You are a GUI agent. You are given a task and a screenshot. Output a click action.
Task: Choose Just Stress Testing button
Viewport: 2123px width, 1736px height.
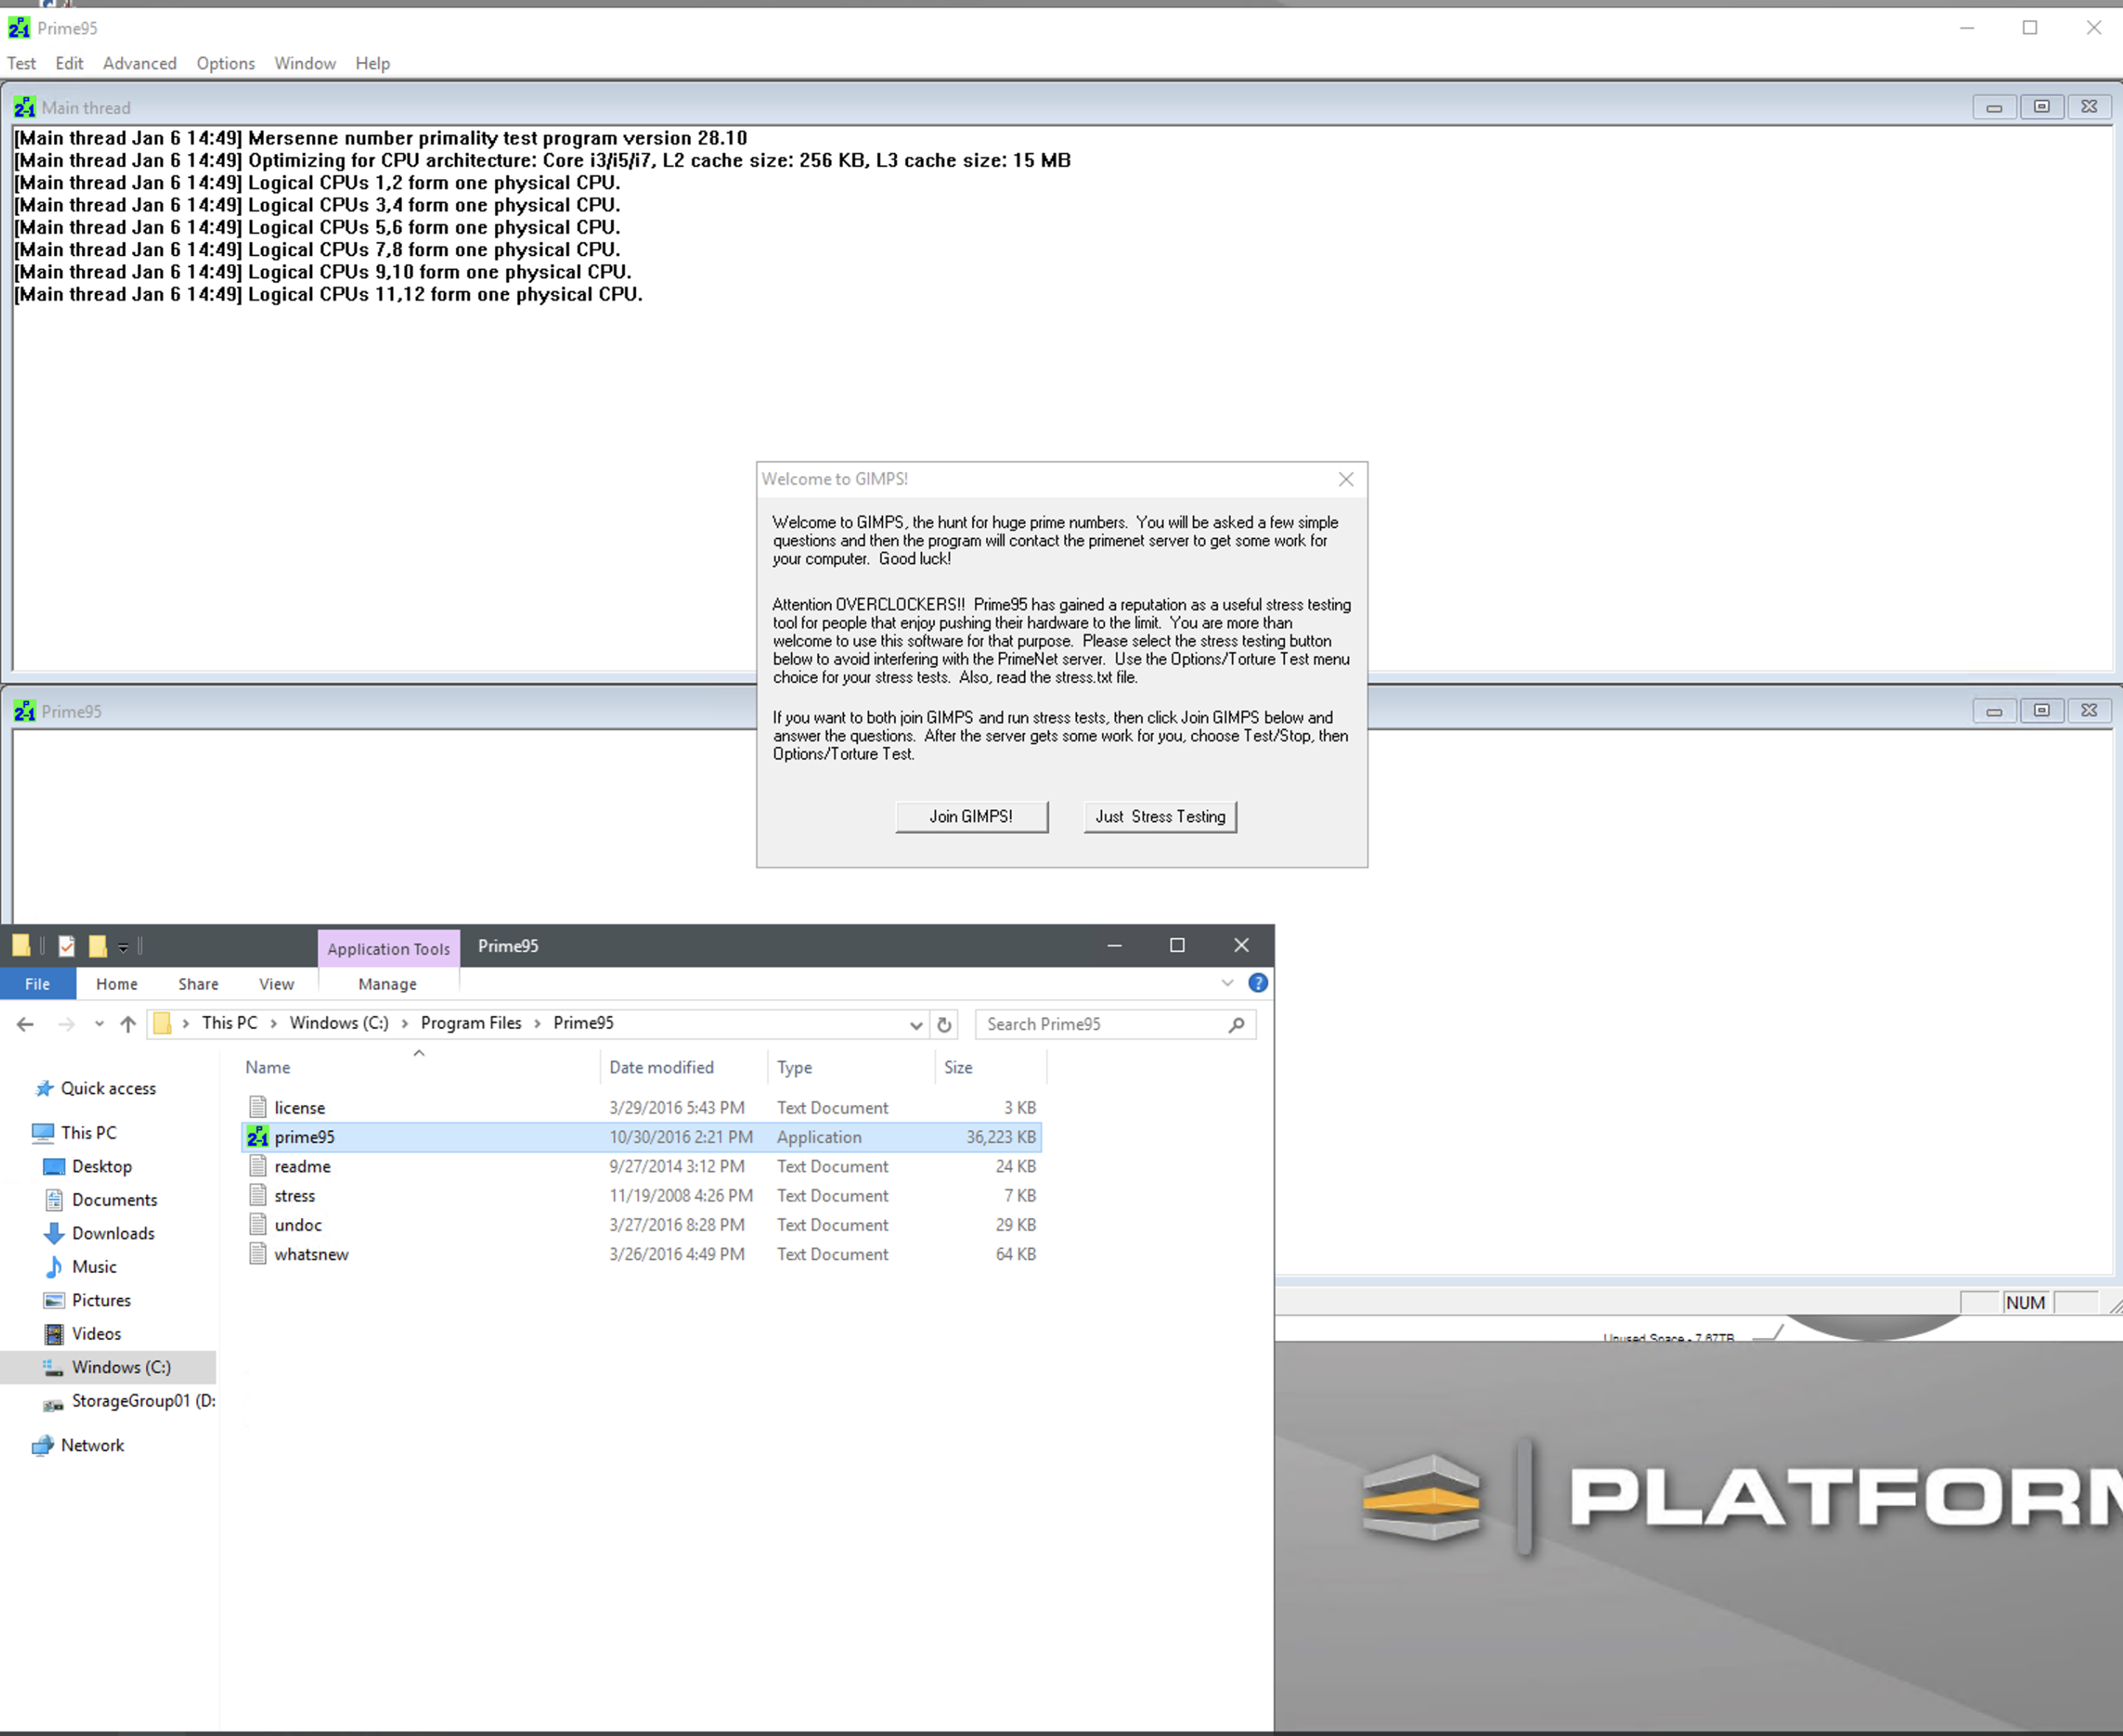point(1160,816)
